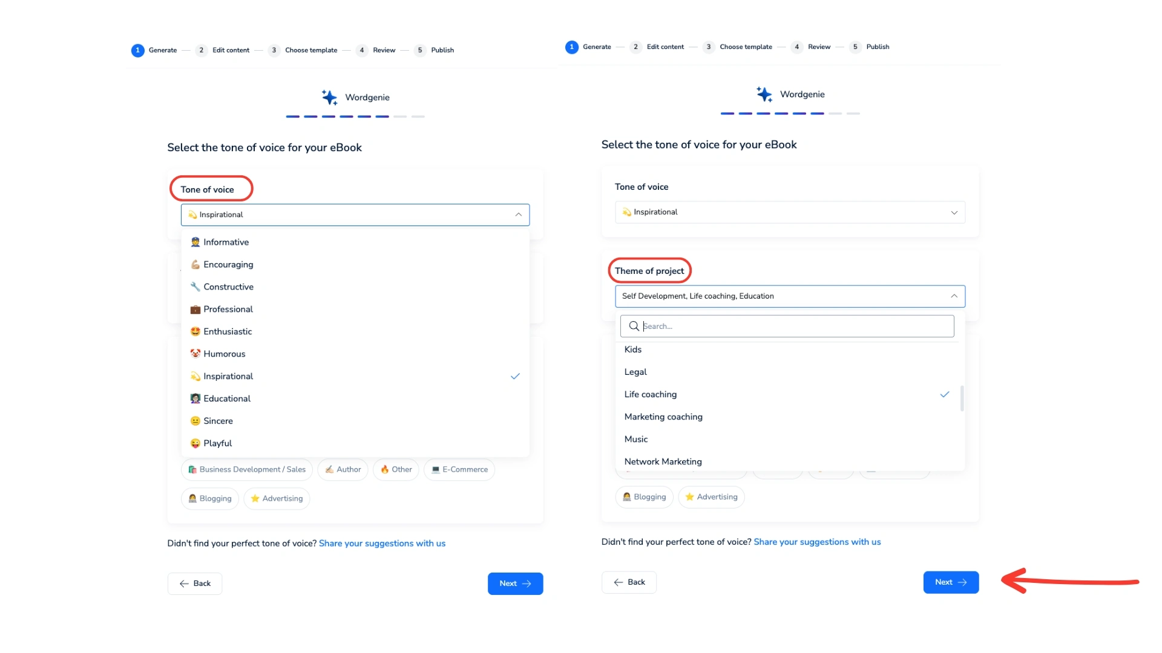This screenshot has height=653, width=1162.
Task: Open left panel Share your suggestions link
Action: click(x=382, y=544)
